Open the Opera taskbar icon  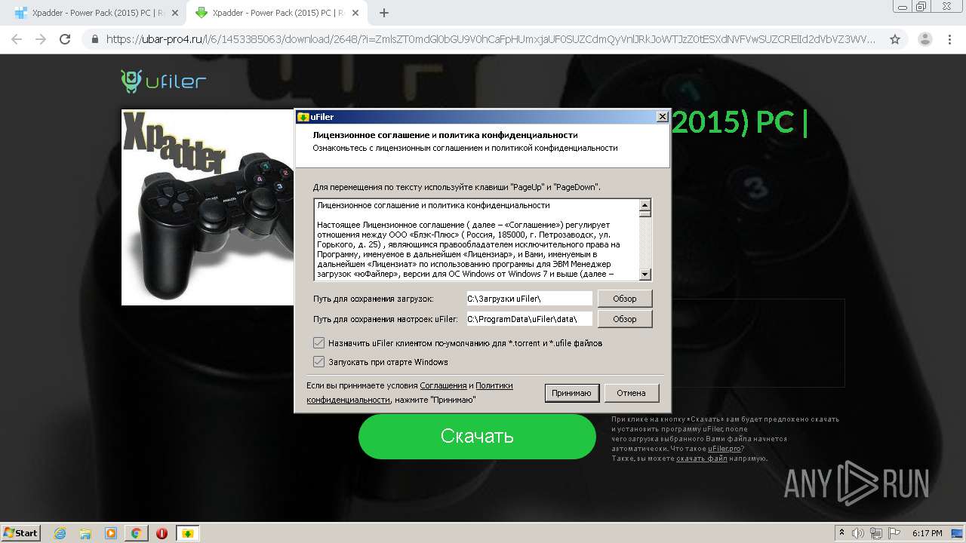pyautogui.click(x=162, y=533)
